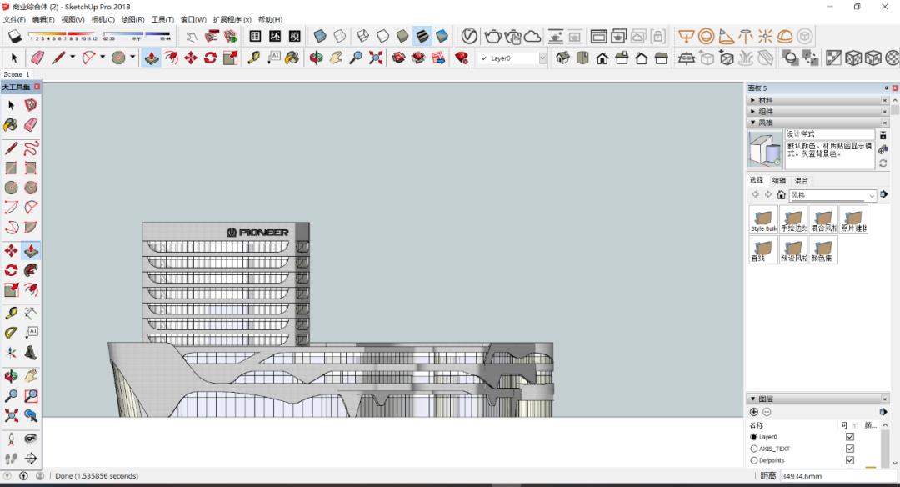
Task: Switch to Front view house icon
Action: click(x=602, y=58)
